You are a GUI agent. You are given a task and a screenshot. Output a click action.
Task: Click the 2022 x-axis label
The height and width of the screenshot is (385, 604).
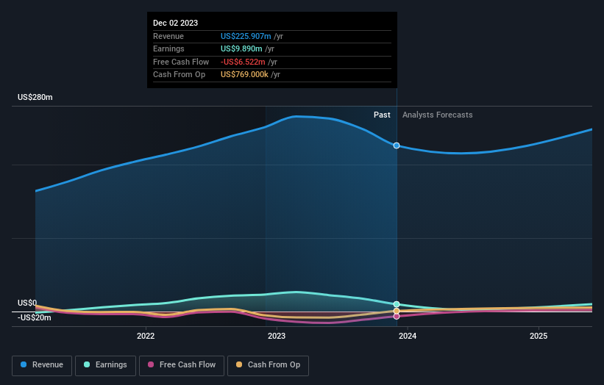click(146, 337)
